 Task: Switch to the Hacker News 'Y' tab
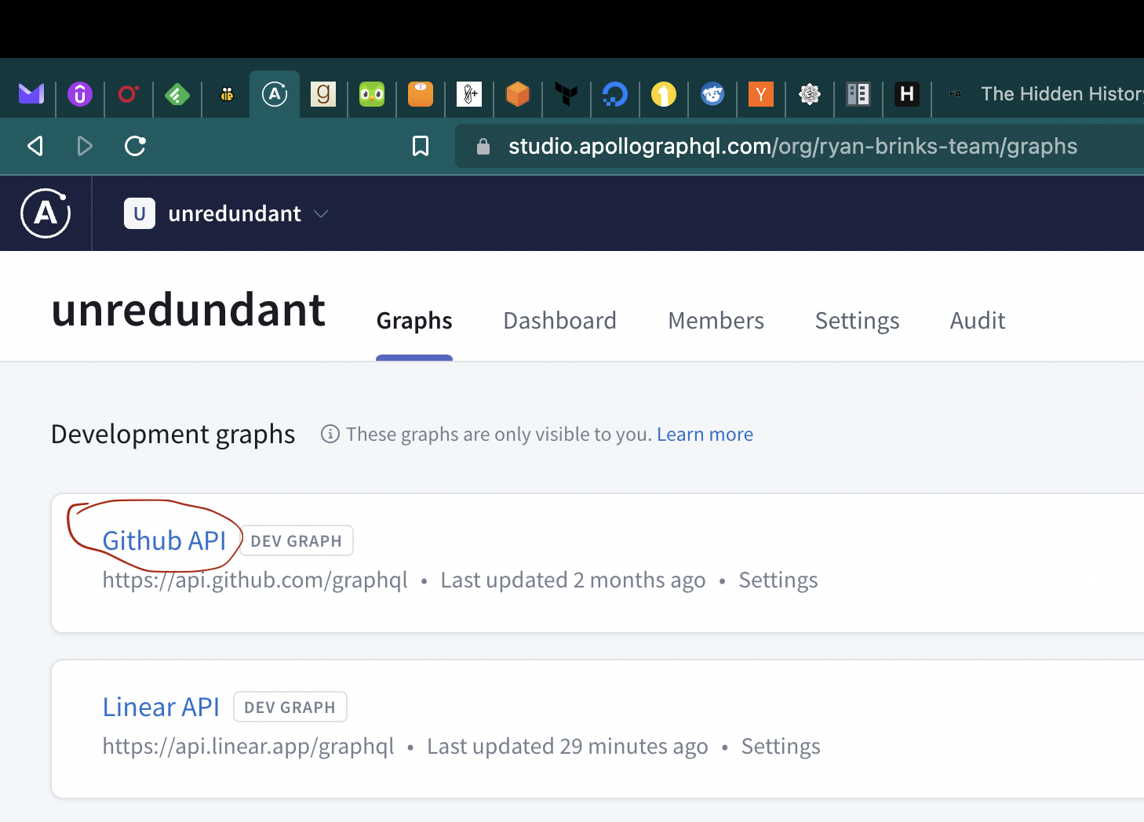pos(761,94)
